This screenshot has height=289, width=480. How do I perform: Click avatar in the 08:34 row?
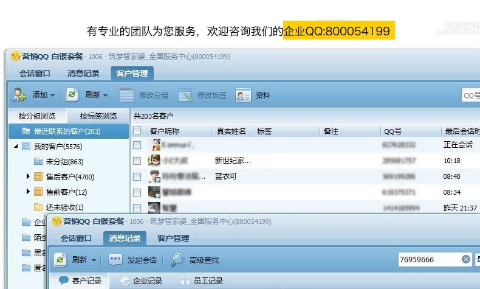[x=154, y=192]
